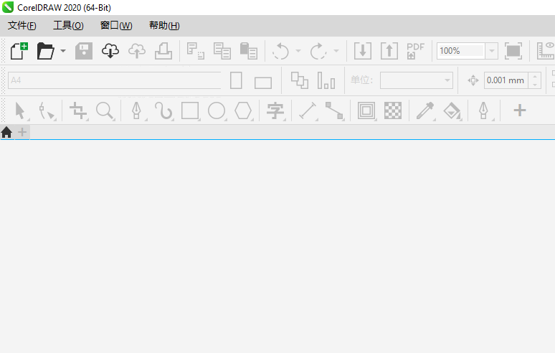Screen dimensions: 555x353
Task: Click the Import down-arrow icon
Action: [x=363, y=51]
